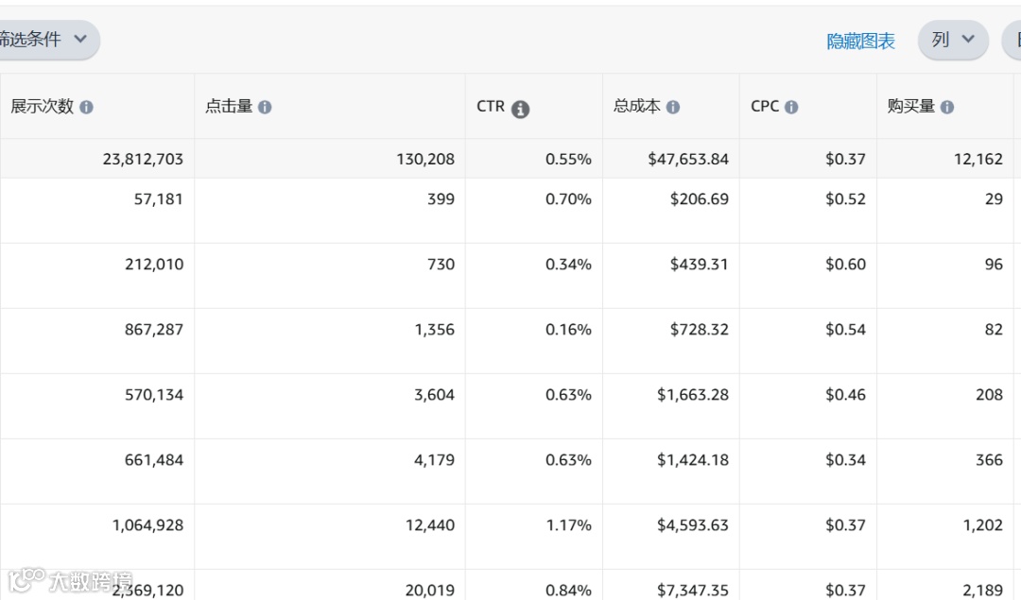The width and height of the screenshot is (1021, 600).
Task: Click the info icon beside 购买量
Action: pyautogui.click(x=946, y=108)
